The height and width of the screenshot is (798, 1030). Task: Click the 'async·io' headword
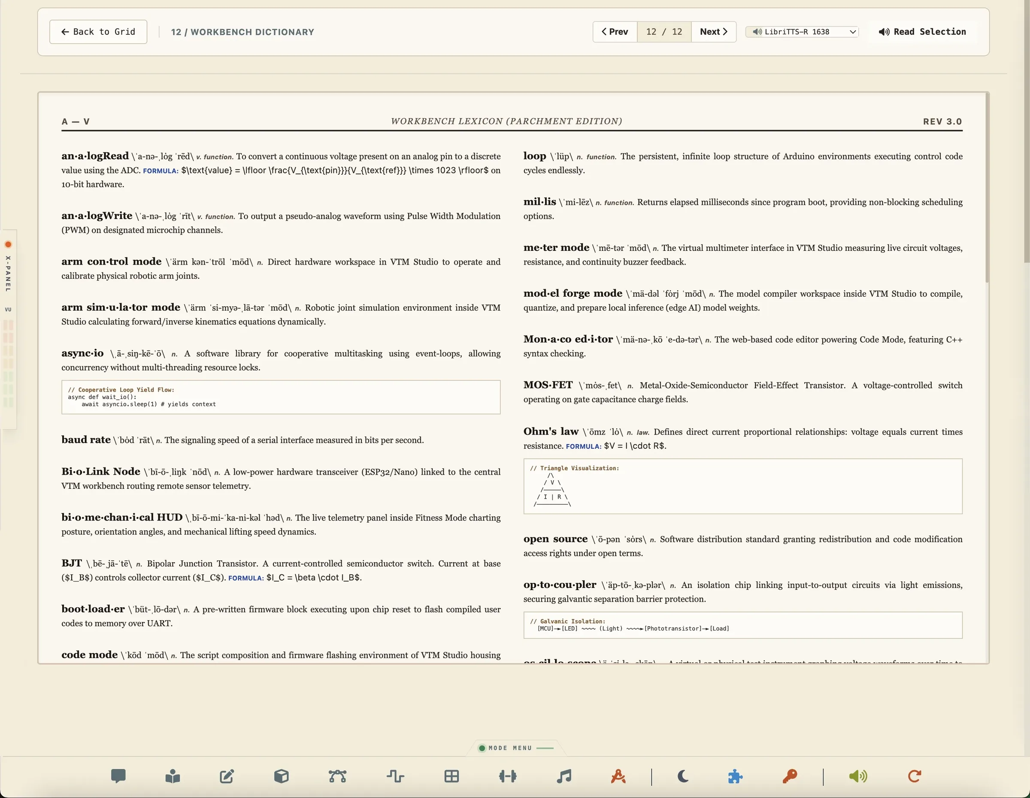[82, 353]
